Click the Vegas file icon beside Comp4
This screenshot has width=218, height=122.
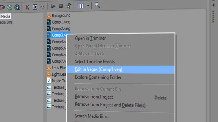pyautogui.click(x=49, y=42)
